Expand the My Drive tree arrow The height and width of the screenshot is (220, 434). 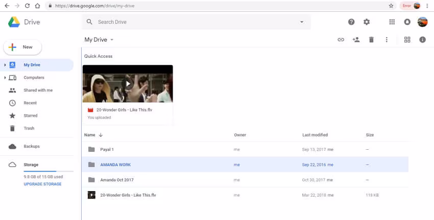click(5, 65)
